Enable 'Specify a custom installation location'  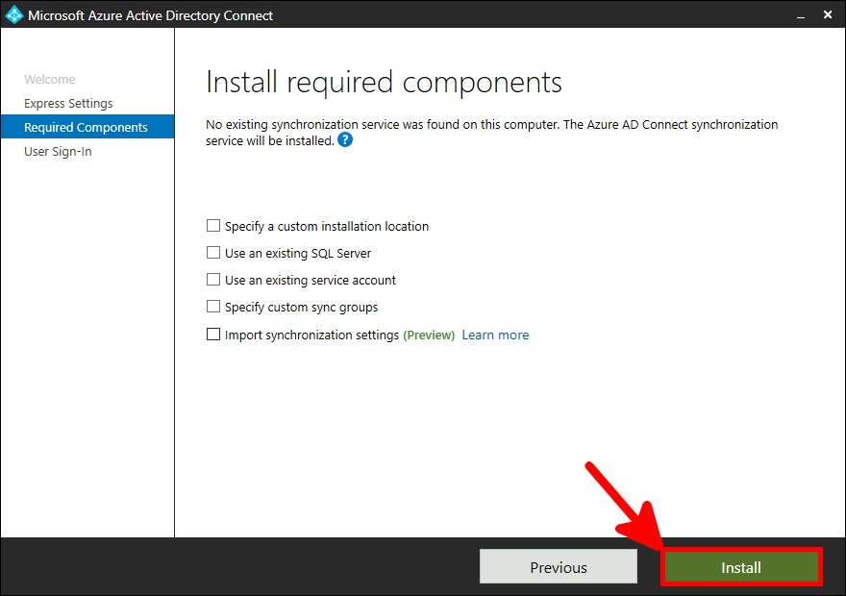point(212,225)
